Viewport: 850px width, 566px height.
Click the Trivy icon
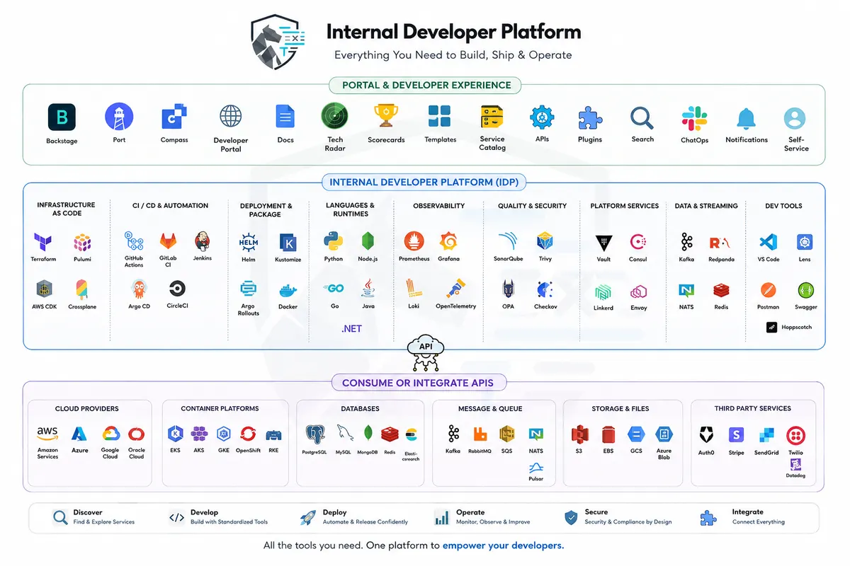tap(545, 242)
